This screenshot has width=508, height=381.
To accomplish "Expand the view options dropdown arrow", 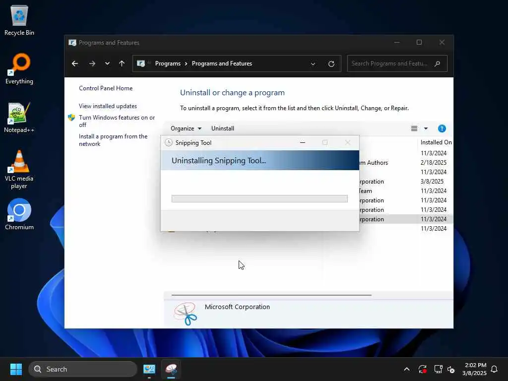I will coord(426,128).
